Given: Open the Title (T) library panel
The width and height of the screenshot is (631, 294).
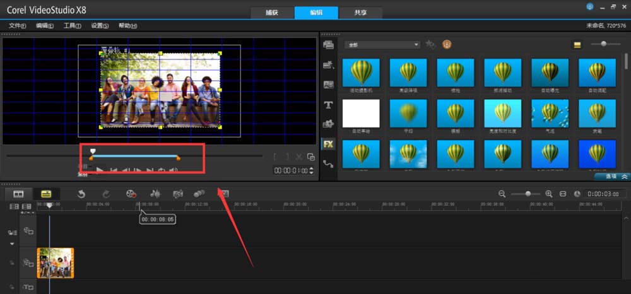Looking at the screenshot, I should tap(328, 105).
